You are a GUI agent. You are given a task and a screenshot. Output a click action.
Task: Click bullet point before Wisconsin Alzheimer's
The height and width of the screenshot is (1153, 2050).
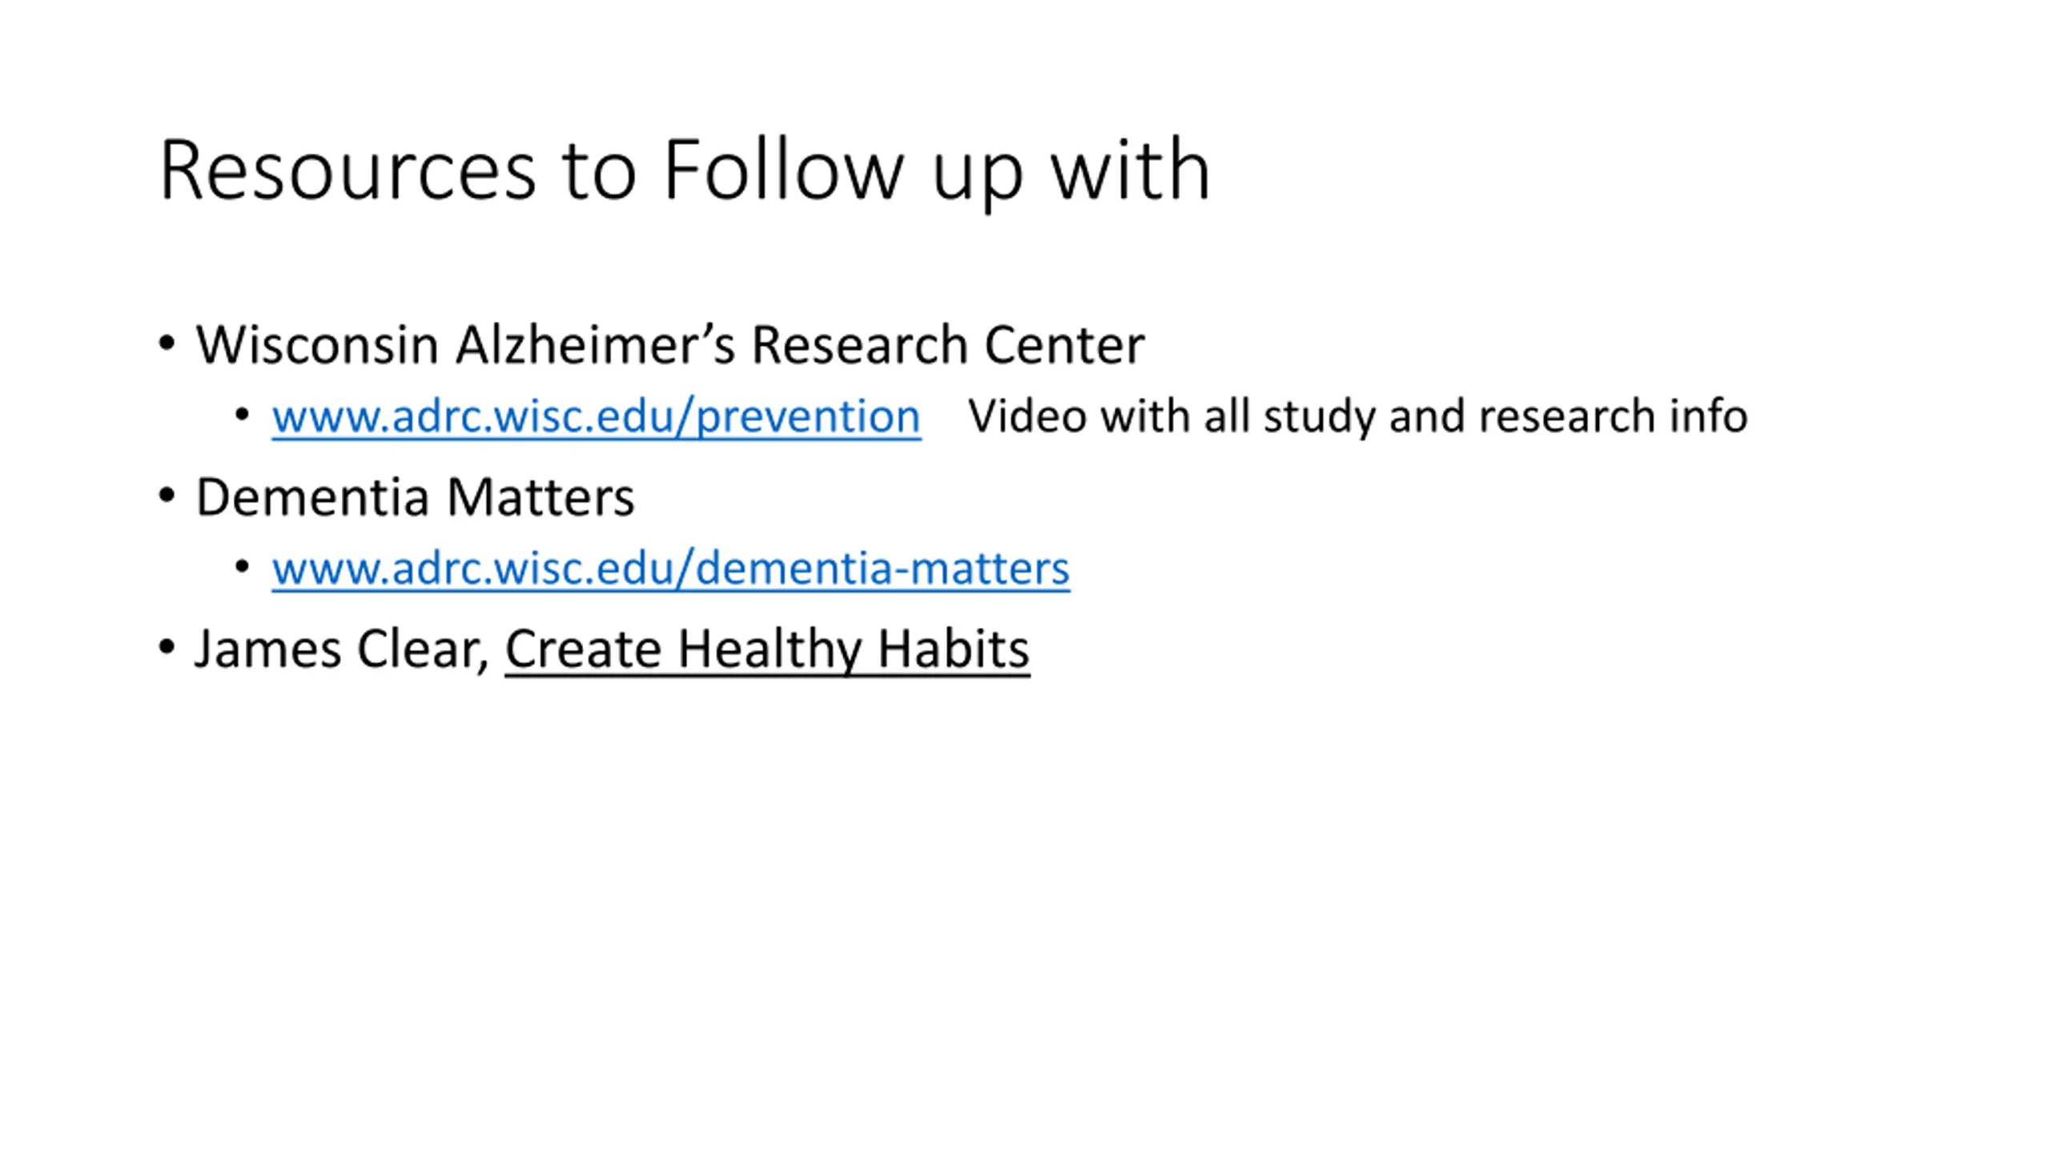[167, 344]
